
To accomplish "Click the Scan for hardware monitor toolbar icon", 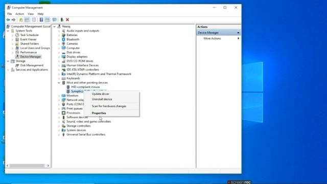I will click(x=55, y=20).
